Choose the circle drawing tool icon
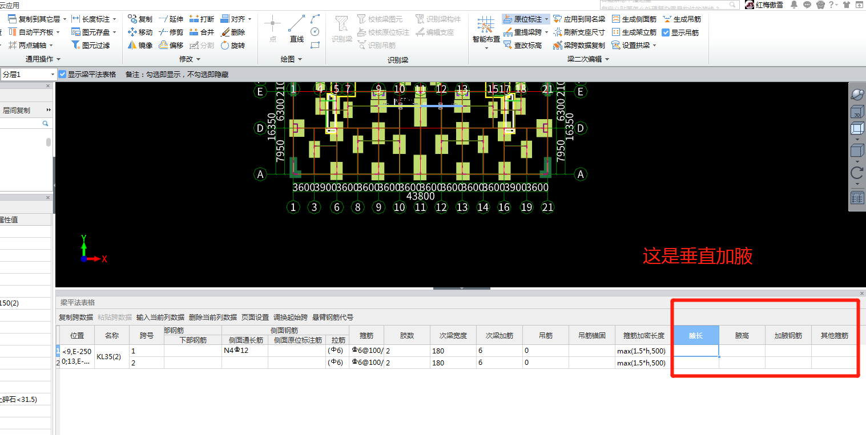Screen dimensions: 866x435 click(315, 32)
